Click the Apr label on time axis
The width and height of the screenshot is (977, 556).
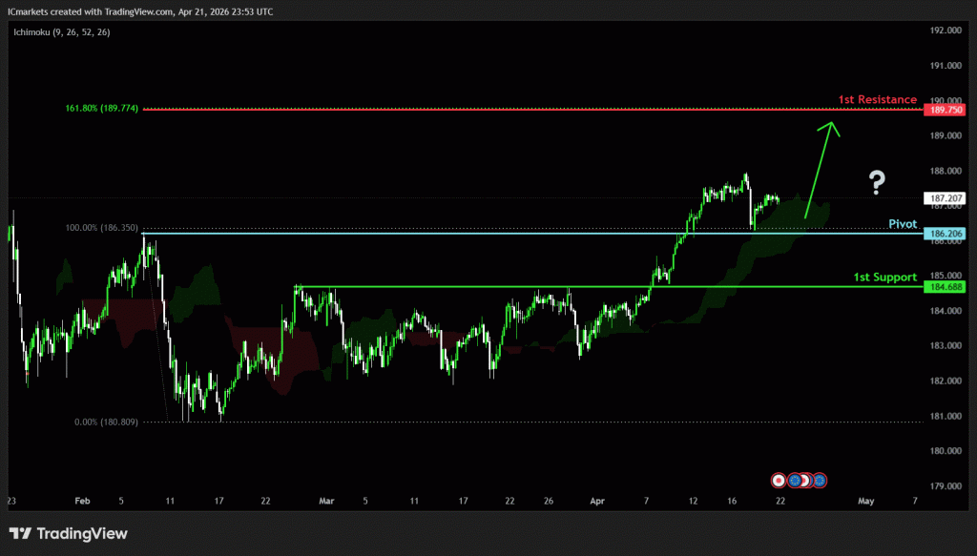tap(597, 500)
